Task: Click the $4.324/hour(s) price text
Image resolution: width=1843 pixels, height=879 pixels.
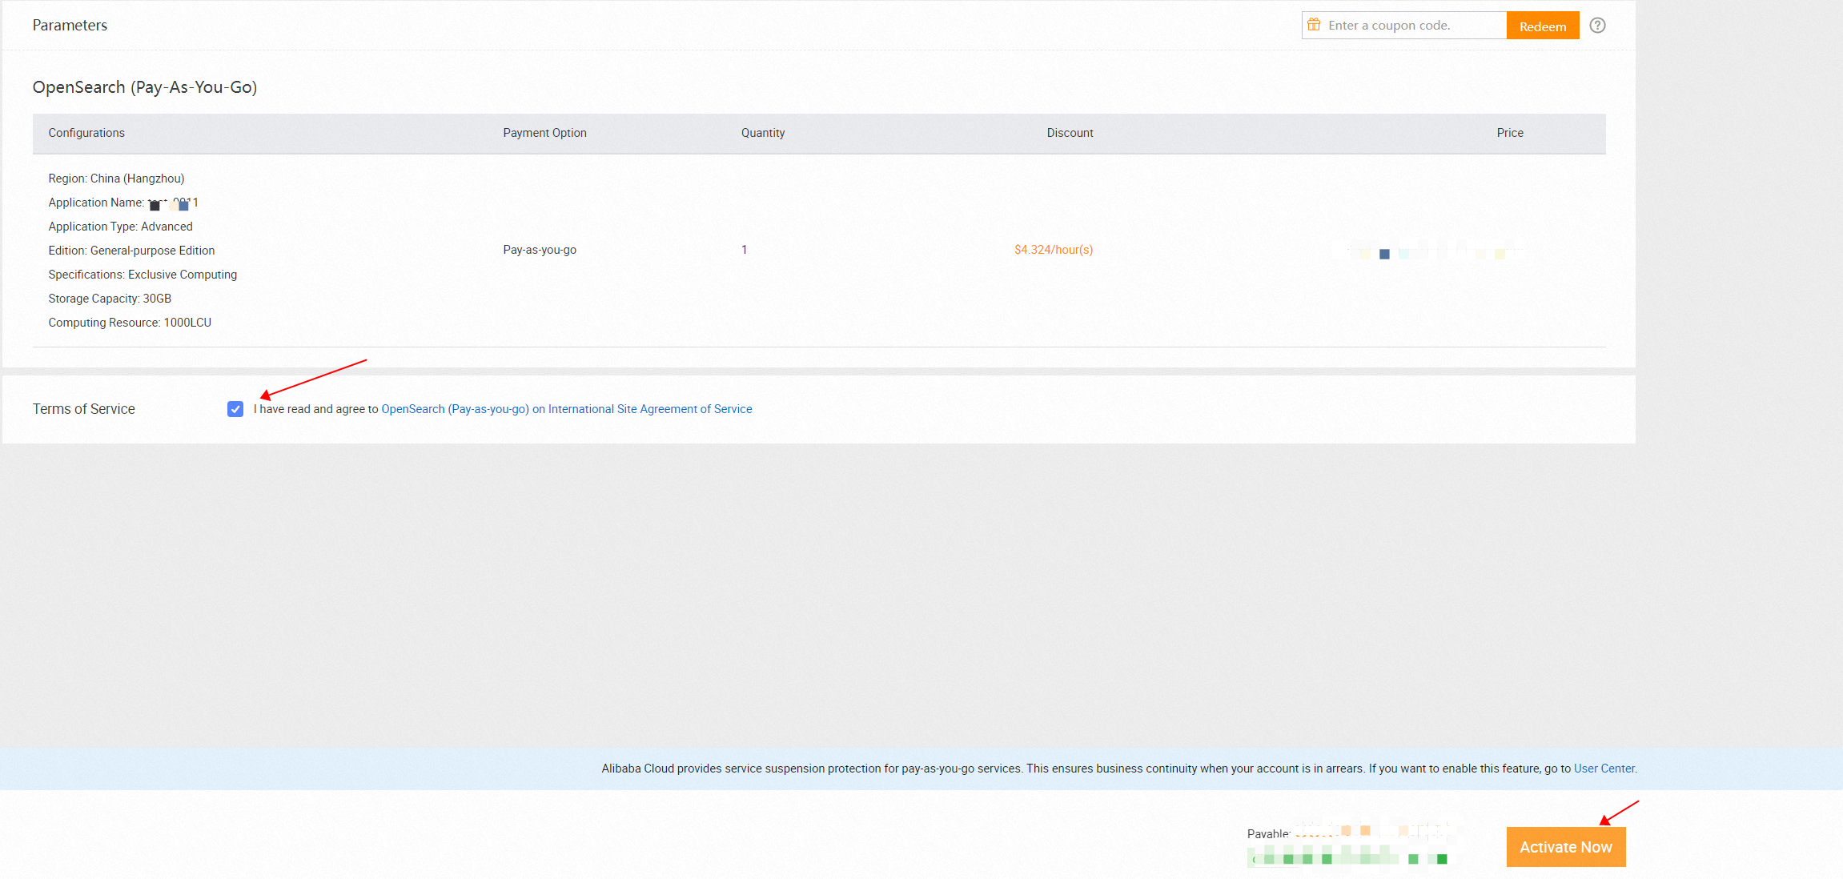Action: (1053, 250)
